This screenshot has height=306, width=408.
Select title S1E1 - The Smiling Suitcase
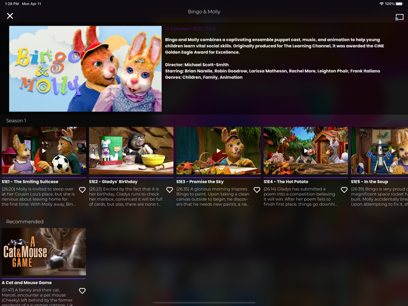[x=30, y=182]
